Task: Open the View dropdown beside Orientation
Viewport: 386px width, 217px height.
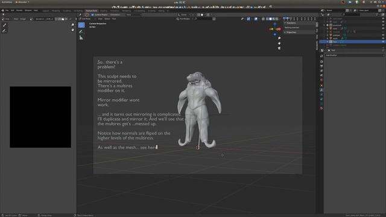Action: (134, 14)
